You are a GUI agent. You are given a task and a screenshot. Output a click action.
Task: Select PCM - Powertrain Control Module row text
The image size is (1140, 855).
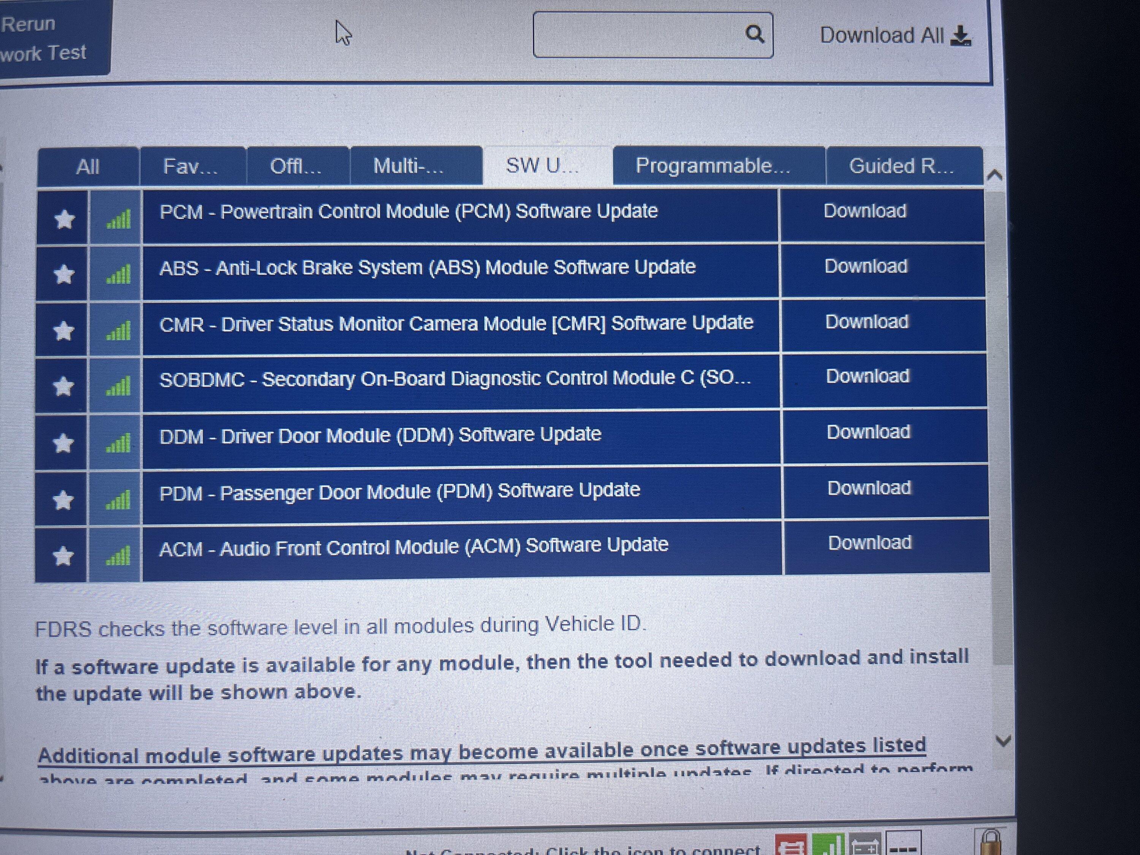click(x=408, y=211)
